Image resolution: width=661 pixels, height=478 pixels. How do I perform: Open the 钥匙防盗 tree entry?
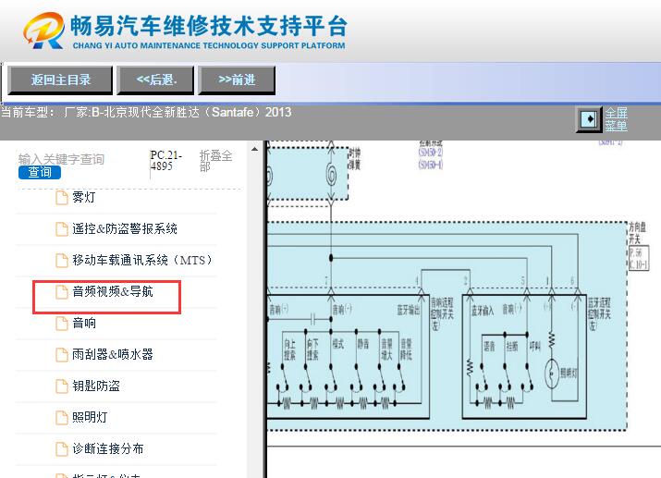pyautogui.click(x=96, y=386)
